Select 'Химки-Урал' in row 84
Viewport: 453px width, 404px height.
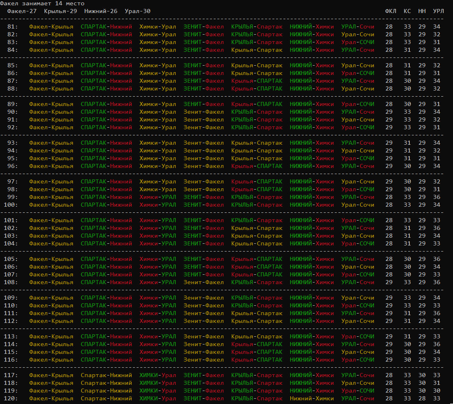point(158,50)
